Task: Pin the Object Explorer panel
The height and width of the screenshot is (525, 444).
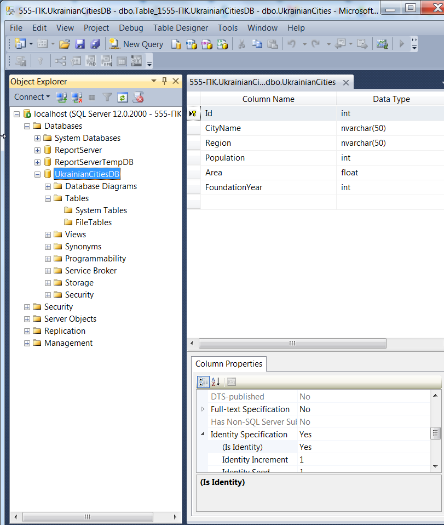Action: tap(164, 81)
